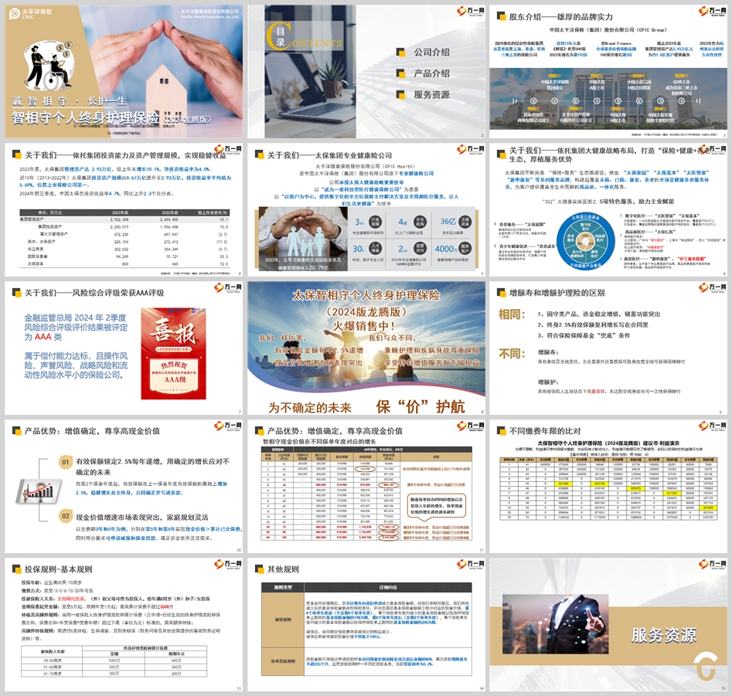The height and width of the screenshot is (696, 732).
Task: Click the heading 关于我们——太保集团专业健康险公司
Action: coord(329,155)
